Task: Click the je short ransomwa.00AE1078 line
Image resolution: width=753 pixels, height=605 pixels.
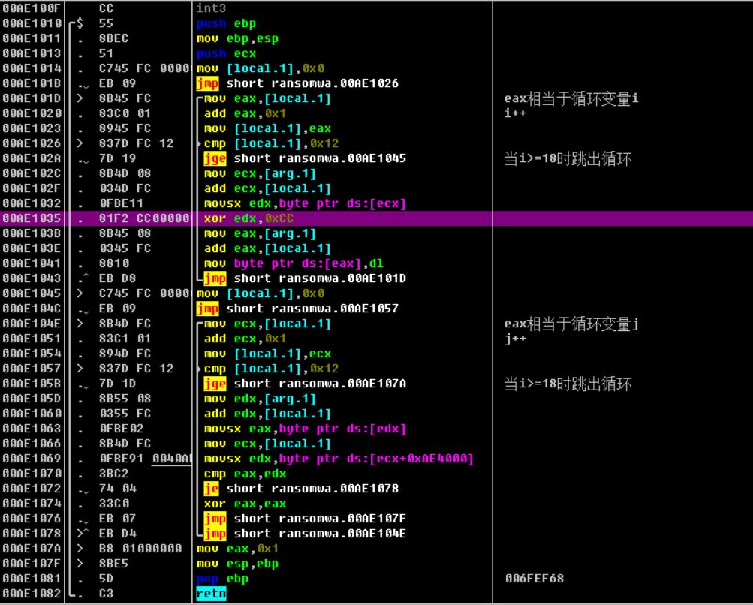Action: click(x=301, y=489)
